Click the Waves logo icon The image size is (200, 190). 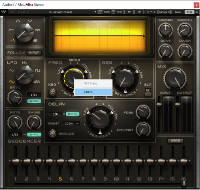(4, 12)
